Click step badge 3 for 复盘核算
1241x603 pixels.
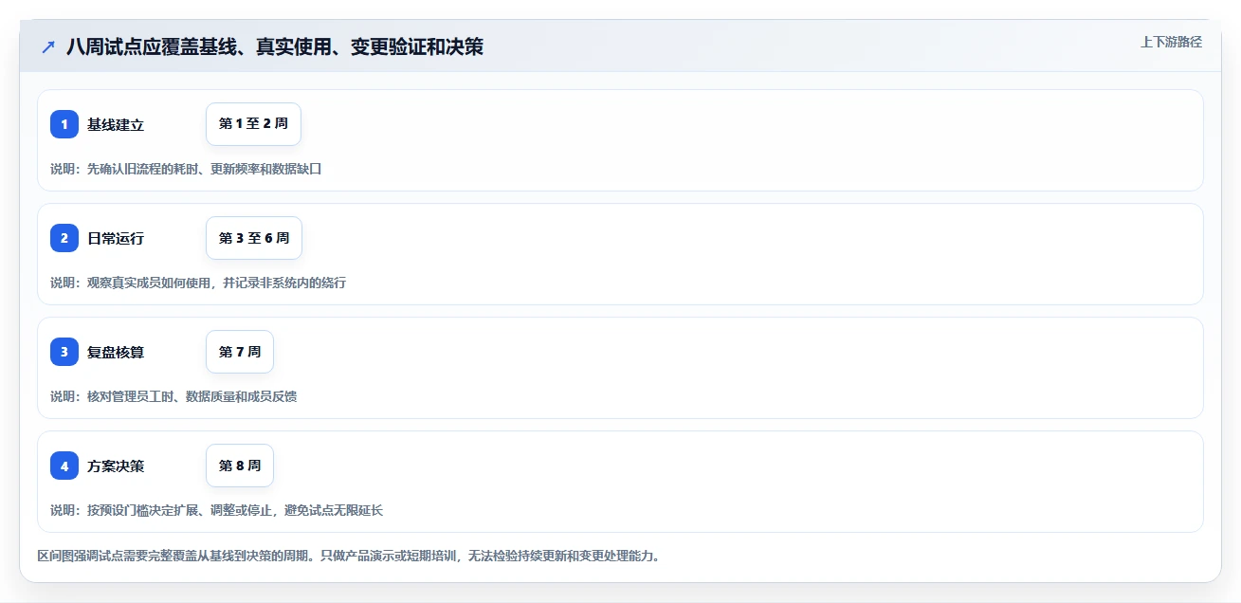point(64,352)
